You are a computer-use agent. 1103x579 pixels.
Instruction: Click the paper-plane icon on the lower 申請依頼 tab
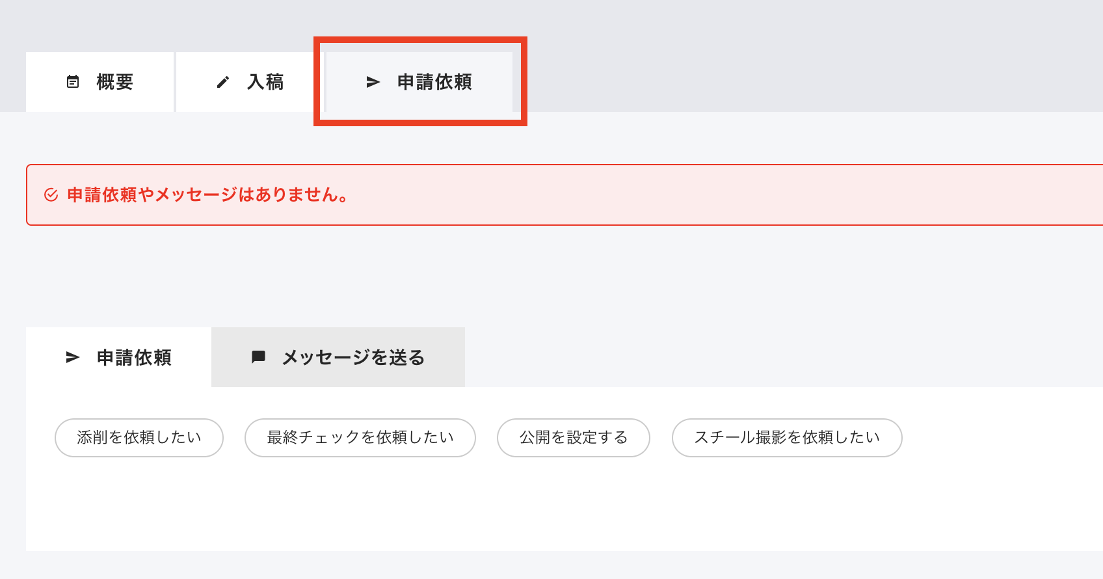pyautogui.click(x=73, y=357)
